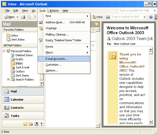Click the Mail pane button
The width and height of the screenshot is (158, 135).
pyautogui.click(x=23, y=91)
